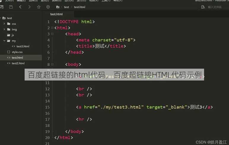This screenshot has height=145, width=229.
Task: Open test3.html in the file tree
Action: pyautogui.click(x=23, y=46)
